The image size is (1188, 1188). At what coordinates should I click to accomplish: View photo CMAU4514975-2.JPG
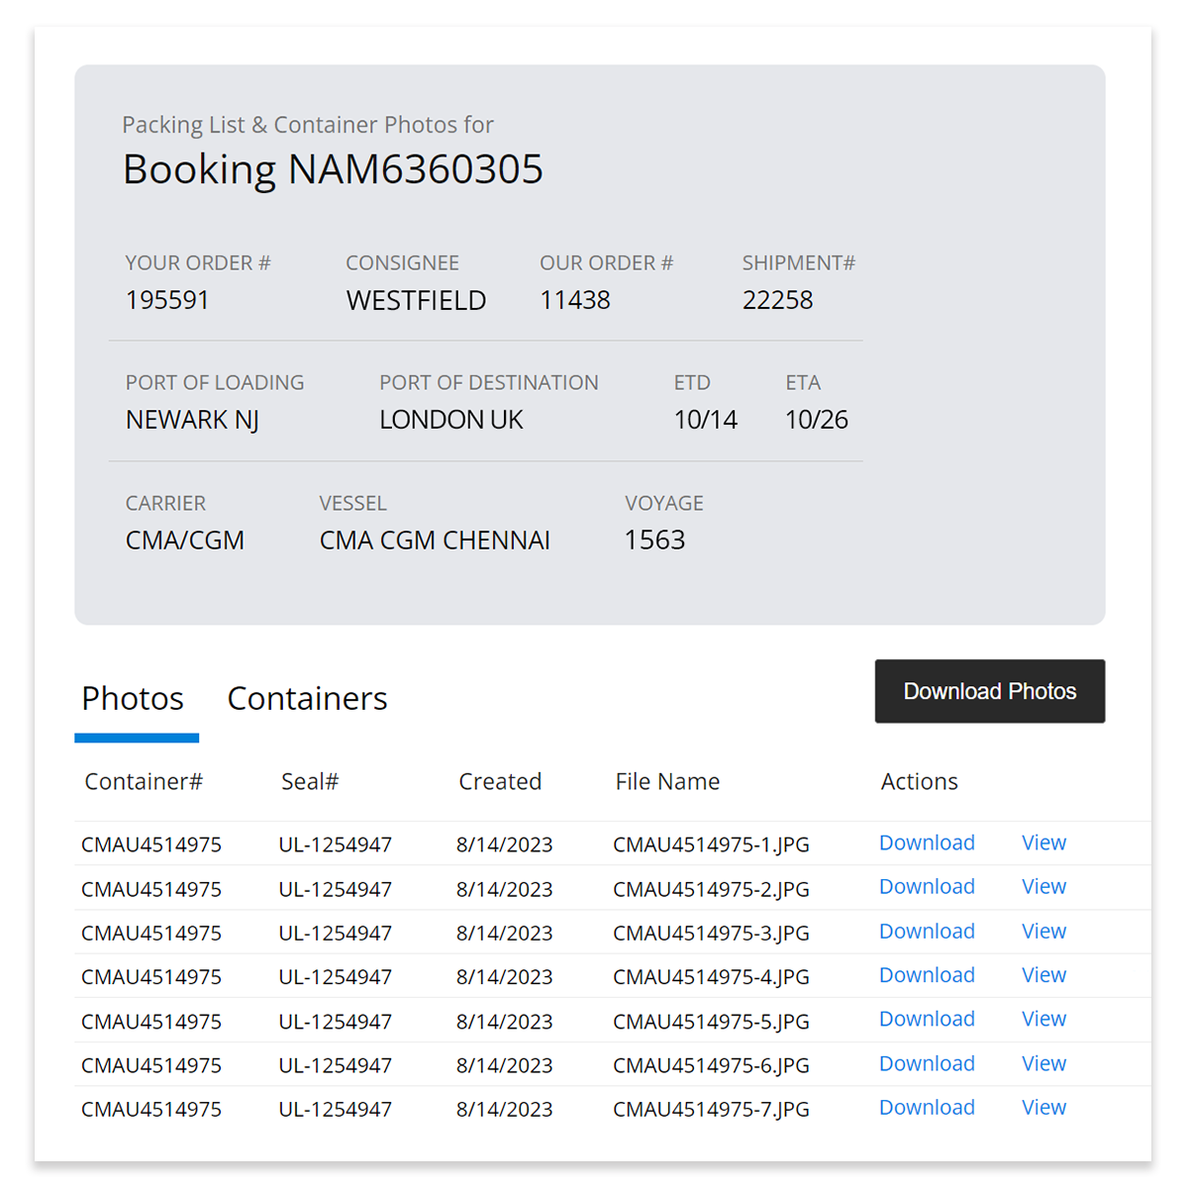coord(1042,886)
